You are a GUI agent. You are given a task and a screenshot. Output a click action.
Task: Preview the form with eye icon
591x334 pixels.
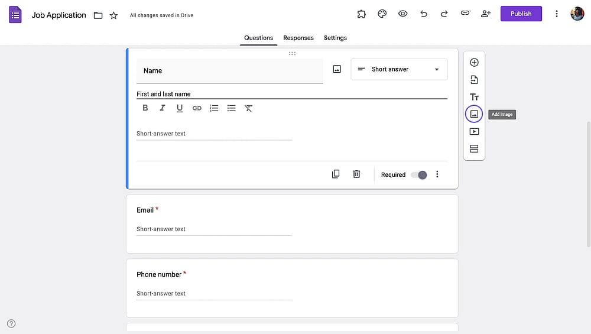[x=402, y=14]
